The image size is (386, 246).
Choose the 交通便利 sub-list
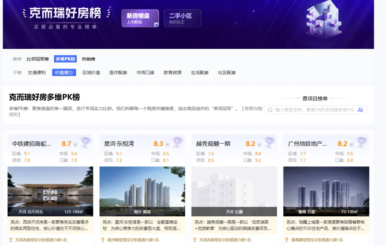[x=37, y=72]
